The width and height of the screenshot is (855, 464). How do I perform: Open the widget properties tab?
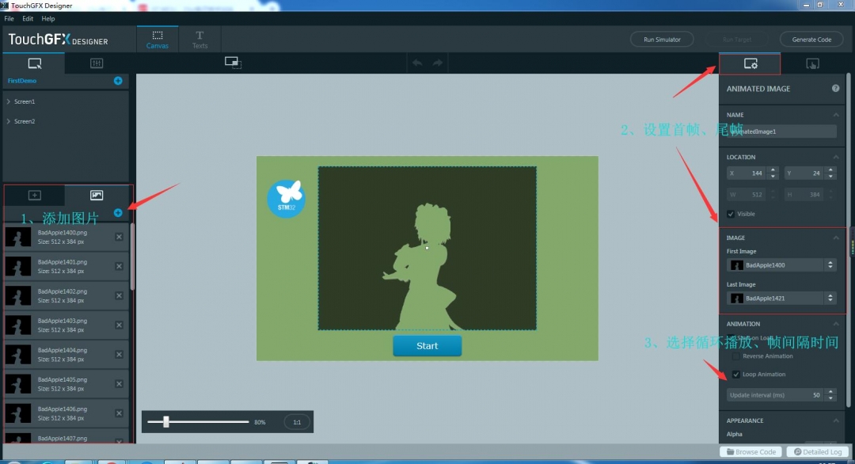tap(750, 64)
